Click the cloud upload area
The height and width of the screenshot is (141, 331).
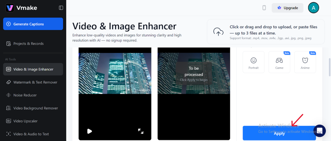(x=266, y=31)
